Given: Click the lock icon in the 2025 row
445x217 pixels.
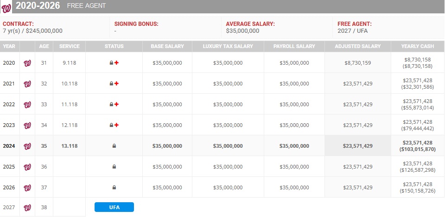Looking at the screenshot, I should coord(114,167).
